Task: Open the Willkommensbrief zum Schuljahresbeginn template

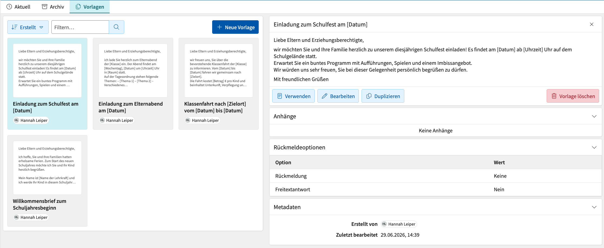Action: click(x=47, y=181)
